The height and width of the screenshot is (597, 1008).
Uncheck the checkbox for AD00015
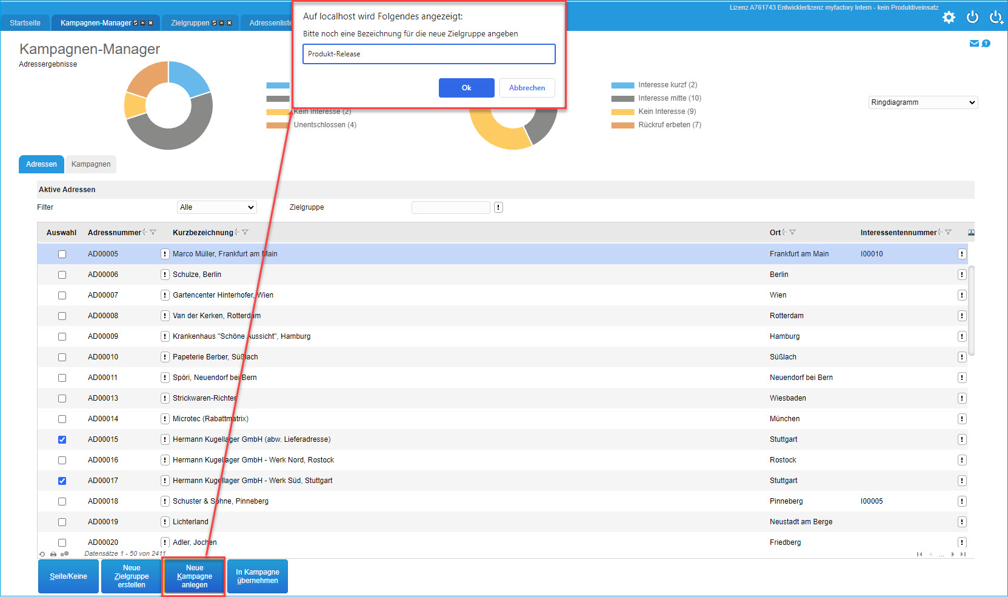(62, 440)
